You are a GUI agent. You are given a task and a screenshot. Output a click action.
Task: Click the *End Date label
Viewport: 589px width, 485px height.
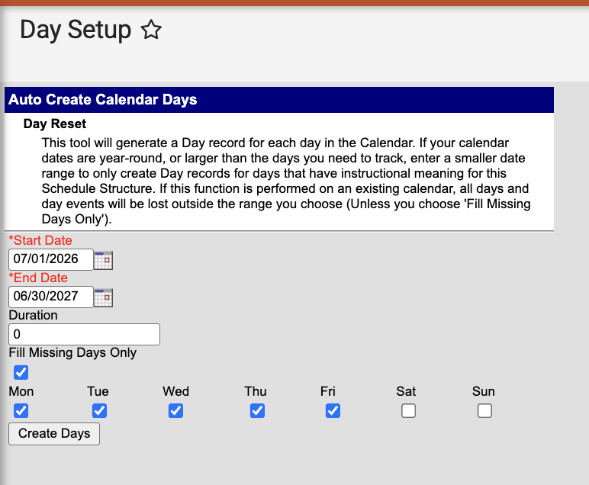click(x=38, y=278)
